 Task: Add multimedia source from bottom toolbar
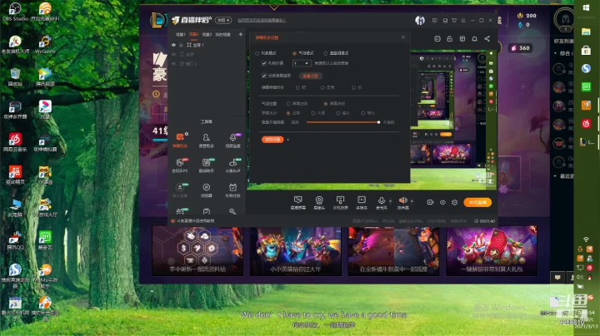point(361,202)
